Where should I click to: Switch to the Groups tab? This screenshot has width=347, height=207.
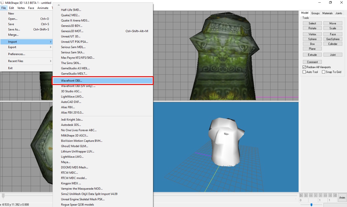[x=315, y=13]
